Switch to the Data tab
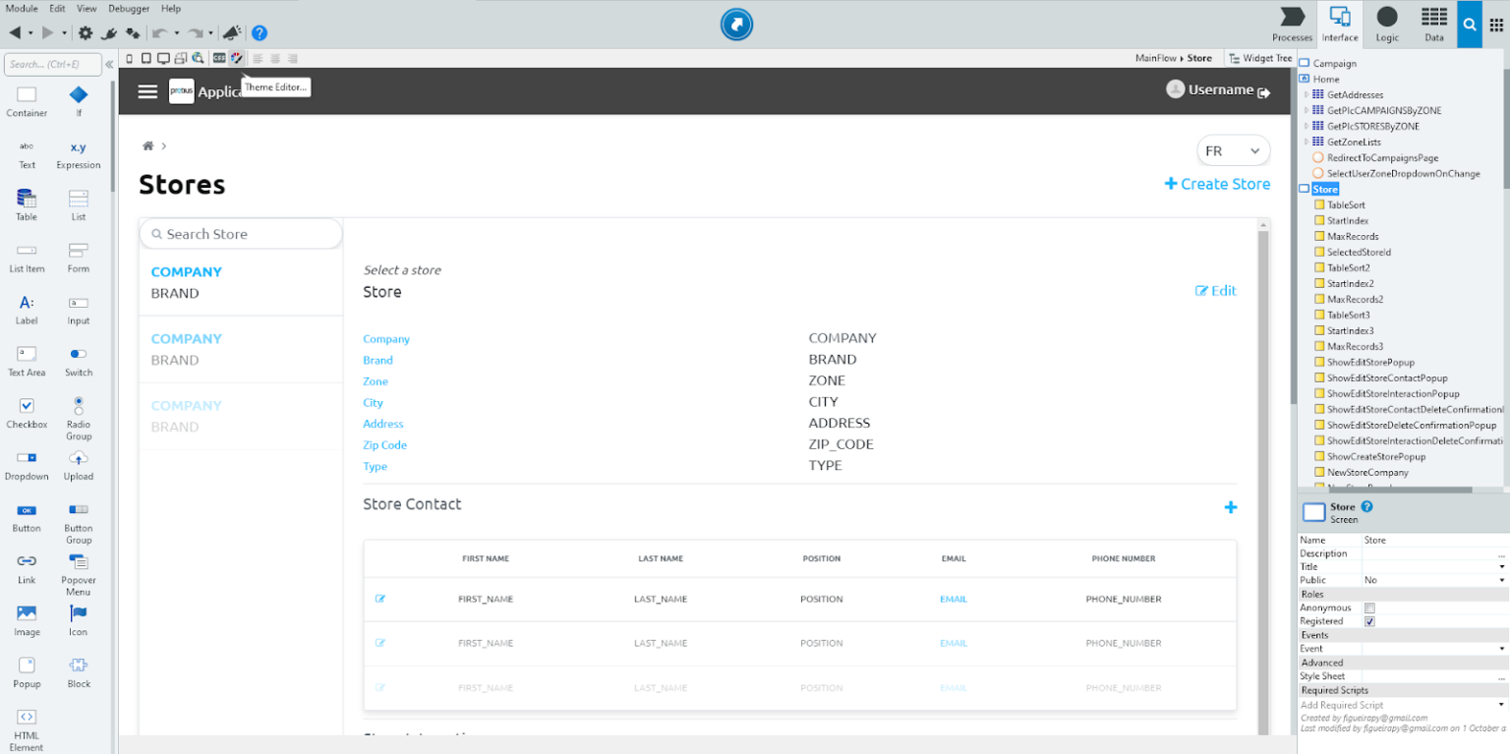Image resolution: width=1510 pixels, height=754 pixels. point(1433,24)
